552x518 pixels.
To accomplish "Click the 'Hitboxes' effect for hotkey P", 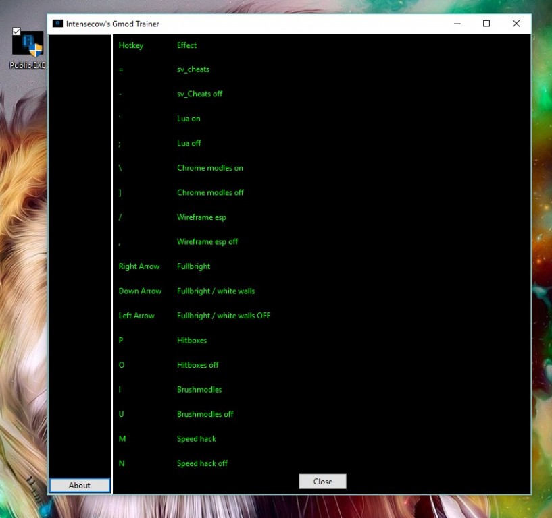I will (192, 340).
